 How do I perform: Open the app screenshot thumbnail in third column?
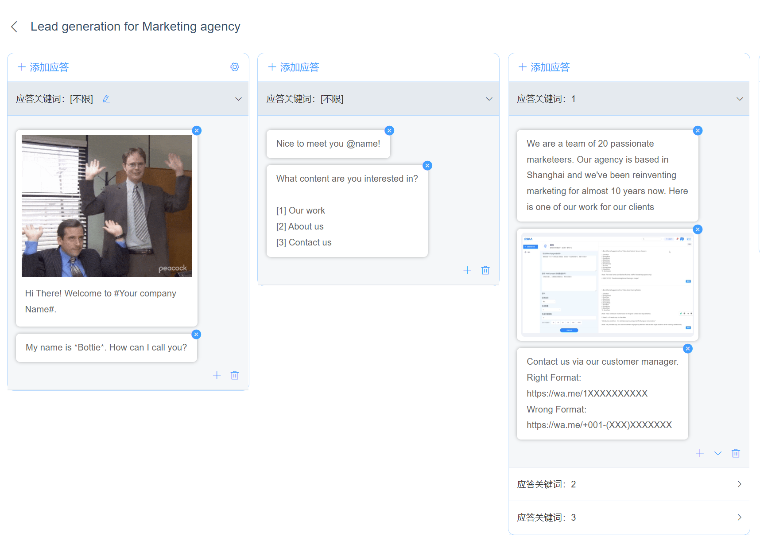point(607,284)
